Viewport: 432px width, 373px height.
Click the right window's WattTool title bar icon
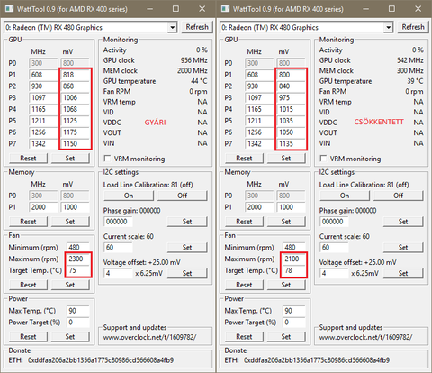click(226, 9)
